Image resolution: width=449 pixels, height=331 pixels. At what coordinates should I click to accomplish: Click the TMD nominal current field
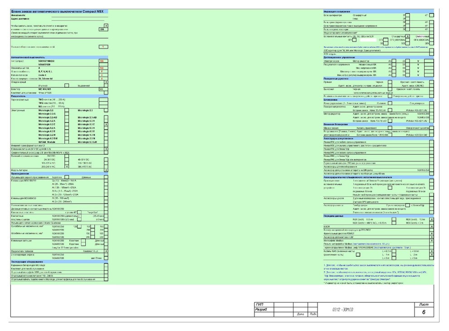[103, 100]
